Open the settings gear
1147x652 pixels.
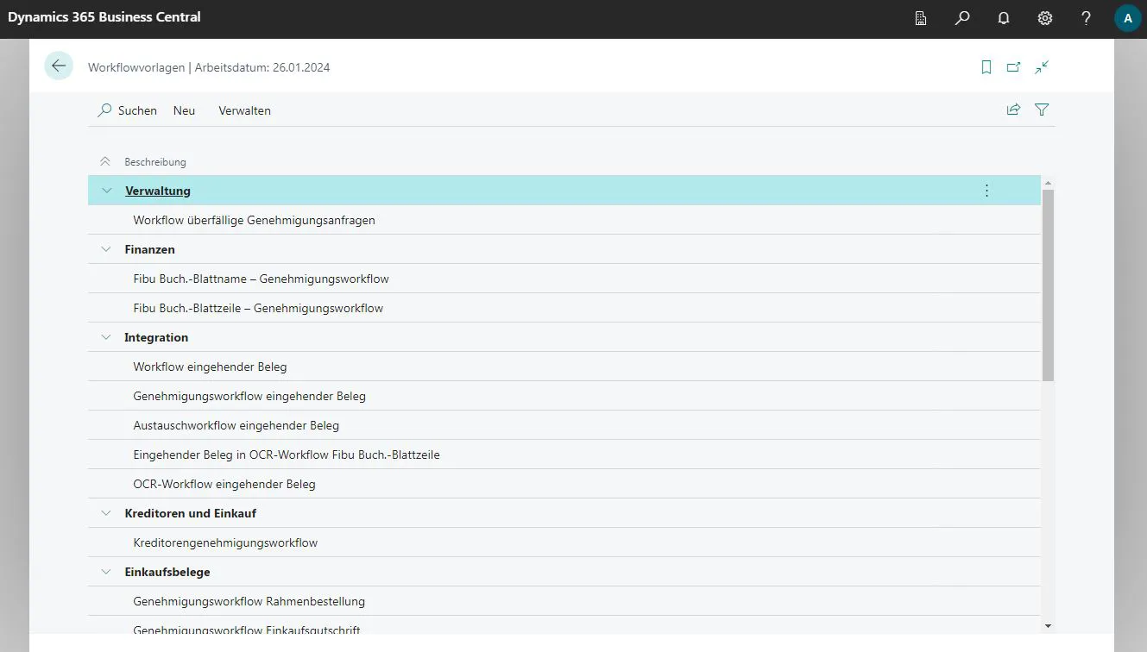1045,18
